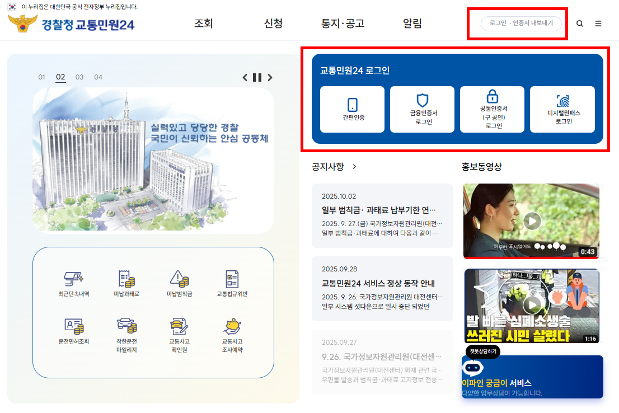Select 디지털원패스 로그인 option
The image size is (619, 413).
click(562, 109)
